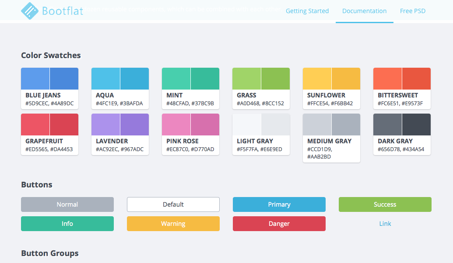Click the Buttons section heading
453x263 pixels.
pyautogui.click(x=37, y=184)
